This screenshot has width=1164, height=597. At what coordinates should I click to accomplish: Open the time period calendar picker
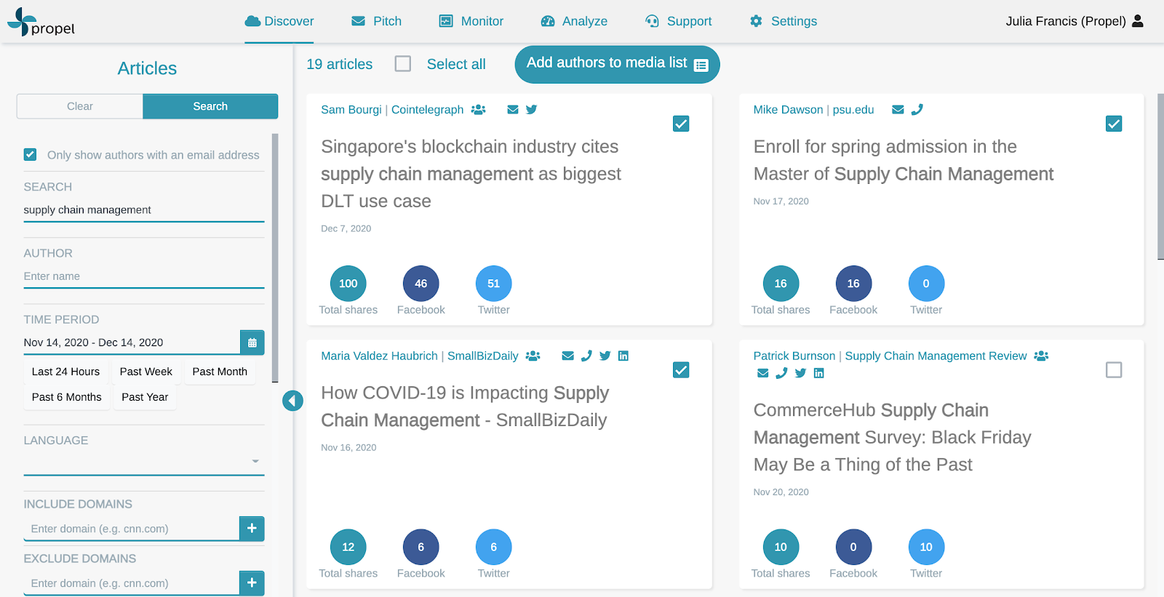point(252,342)
